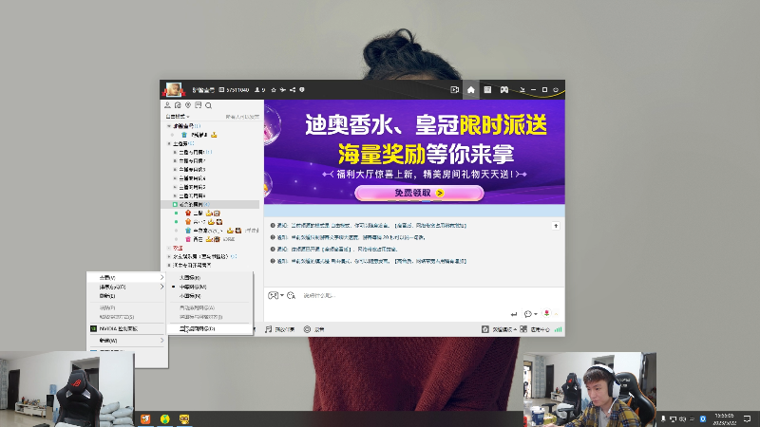Viewport: 760px width, 427px height.
Task: Send a flower with the rose icon
Action: pyautogui.click(x=547, y=313)
